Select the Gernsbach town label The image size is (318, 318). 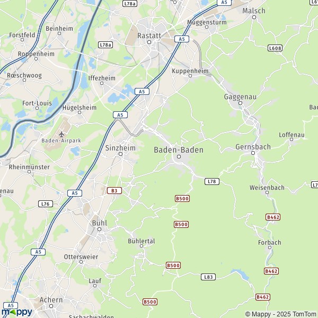253,147
